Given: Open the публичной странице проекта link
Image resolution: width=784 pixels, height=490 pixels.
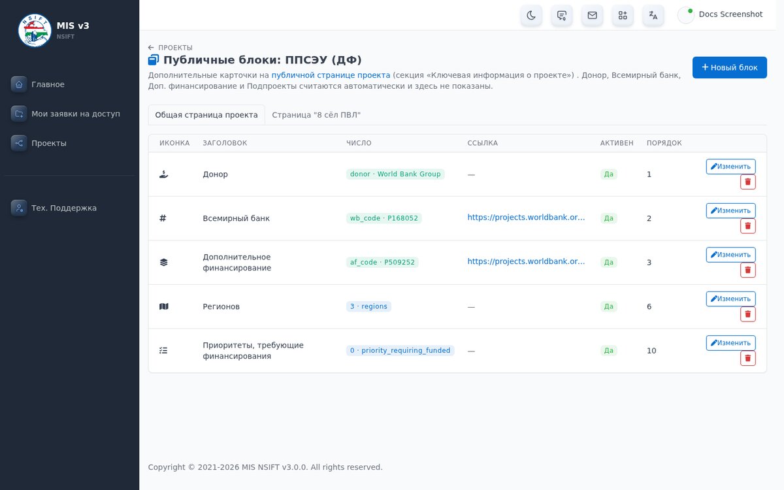Looking at the screenshot, I should 331,75.
